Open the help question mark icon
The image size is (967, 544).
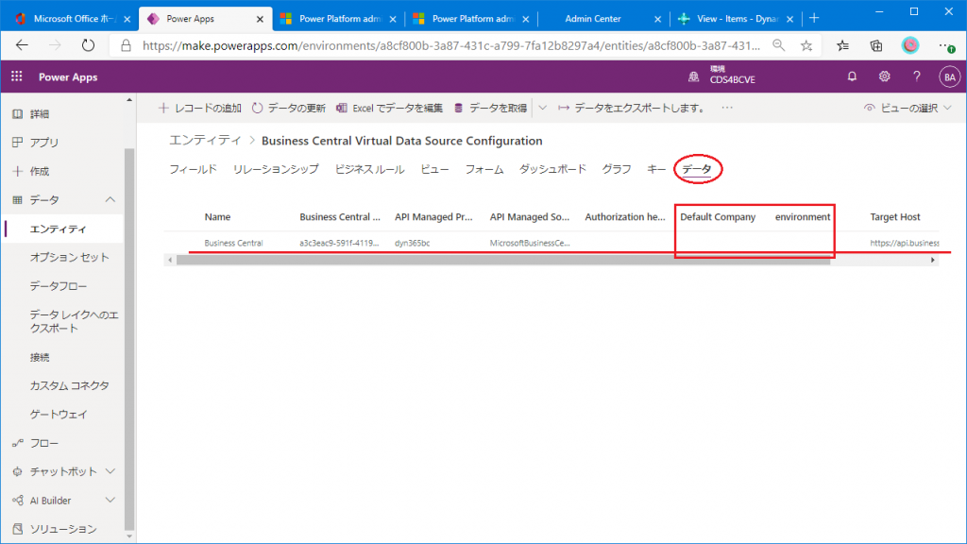click(917, 76)
